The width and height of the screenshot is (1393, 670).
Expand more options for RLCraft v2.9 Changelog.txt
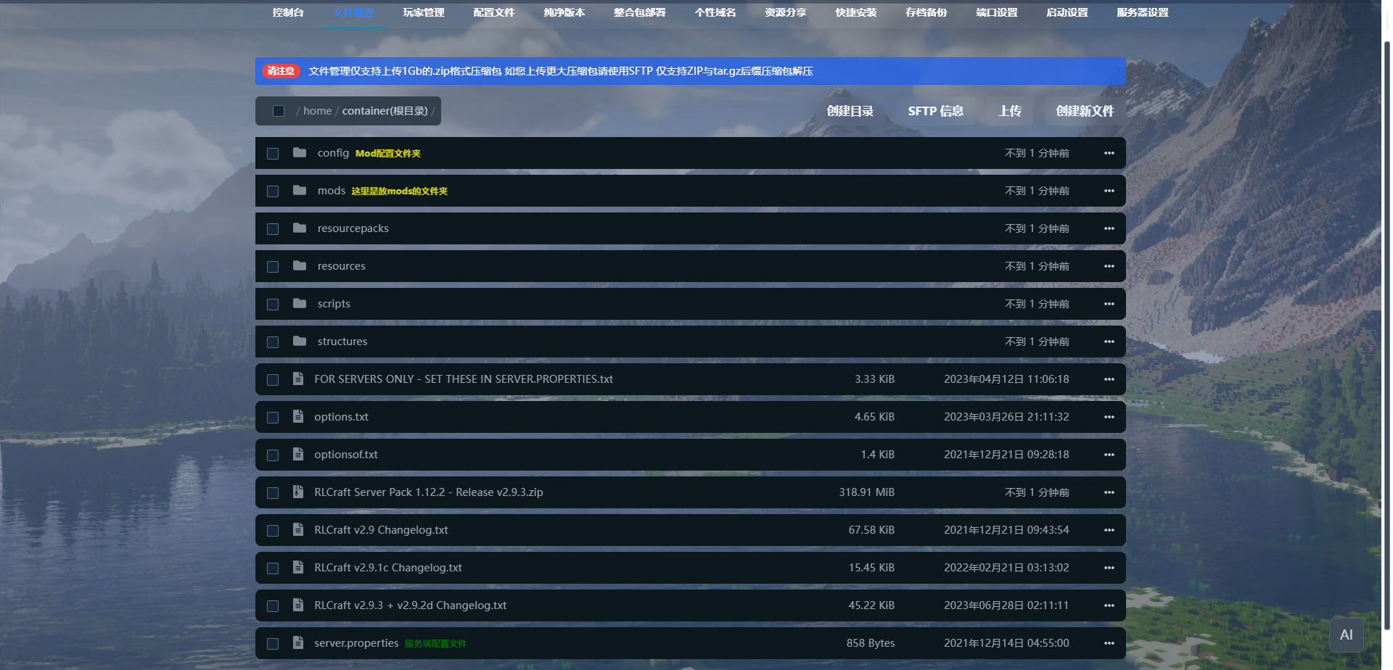click(x=1109, y=530)
